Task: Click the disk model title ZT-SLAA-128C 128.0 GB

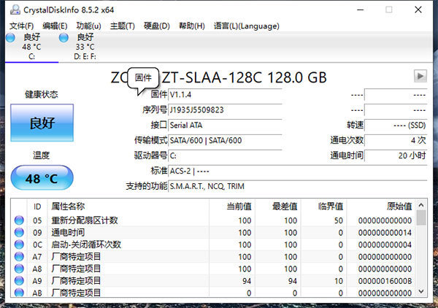Action: click(x=244, y=77)
